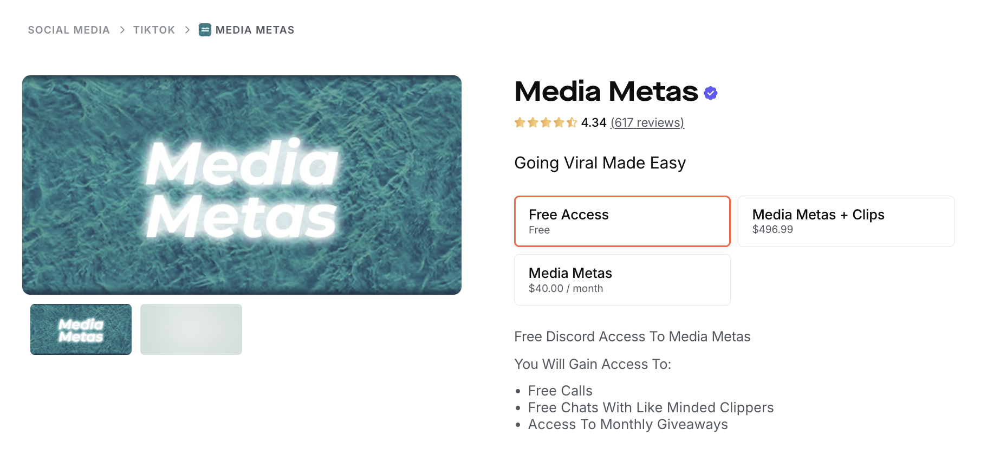The width and height of the screenshot is (987, 454).
Task: Select the Media Metas + Clips pricing option
Action: 845,221
